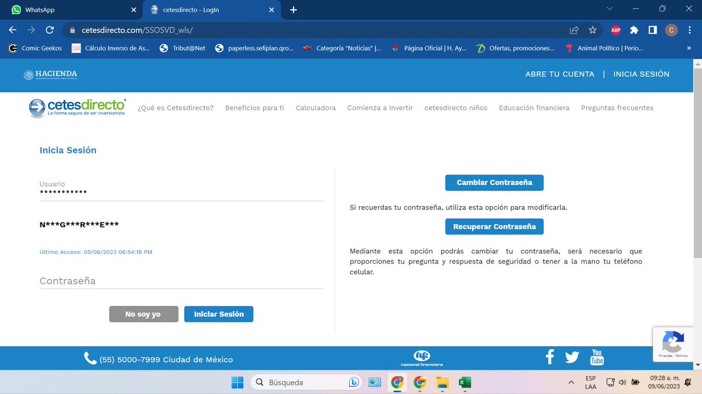Click the Nacional Financiera logo in the footer

pyautogui.click(x=422, y=358)
